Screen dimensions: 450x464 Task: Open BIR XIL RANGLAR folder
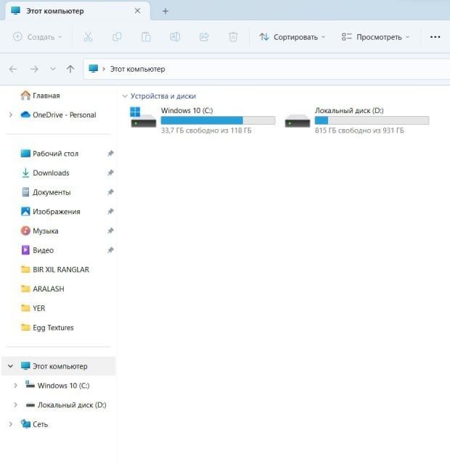pos(55,269)
